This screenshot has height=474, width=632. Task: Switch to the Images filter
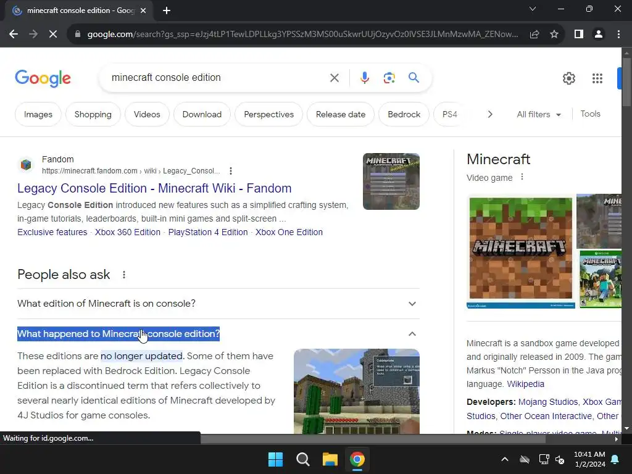pyautogui.click(x=38, y=114)
